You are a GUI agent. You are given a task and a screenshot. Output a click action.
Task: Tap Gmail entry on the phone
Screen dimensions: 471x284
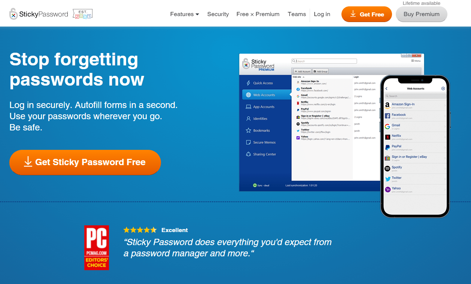[x=415, y=126]
